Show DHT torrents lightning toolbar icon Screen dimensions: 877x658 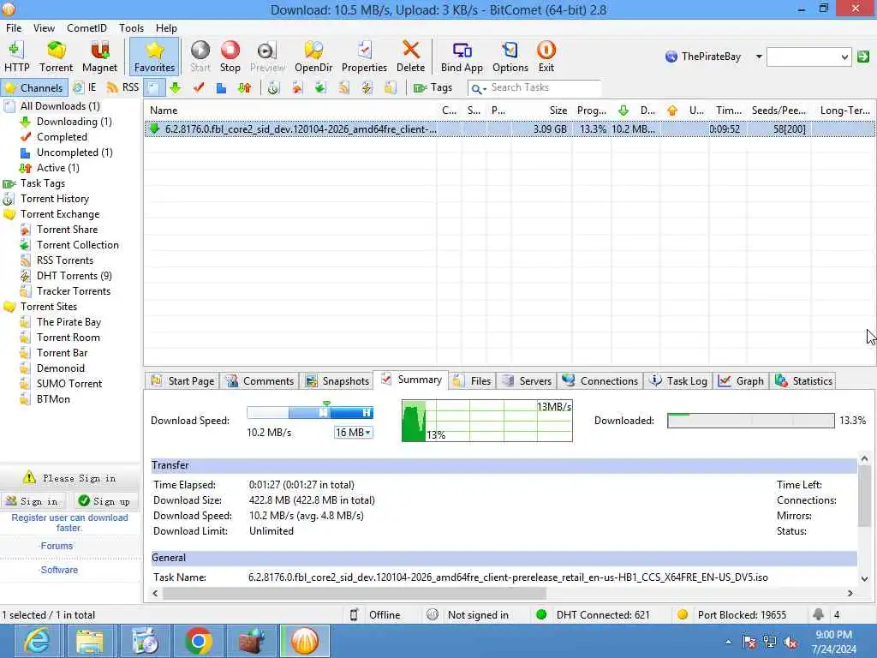pyautogui.click(x=367, y=88)
